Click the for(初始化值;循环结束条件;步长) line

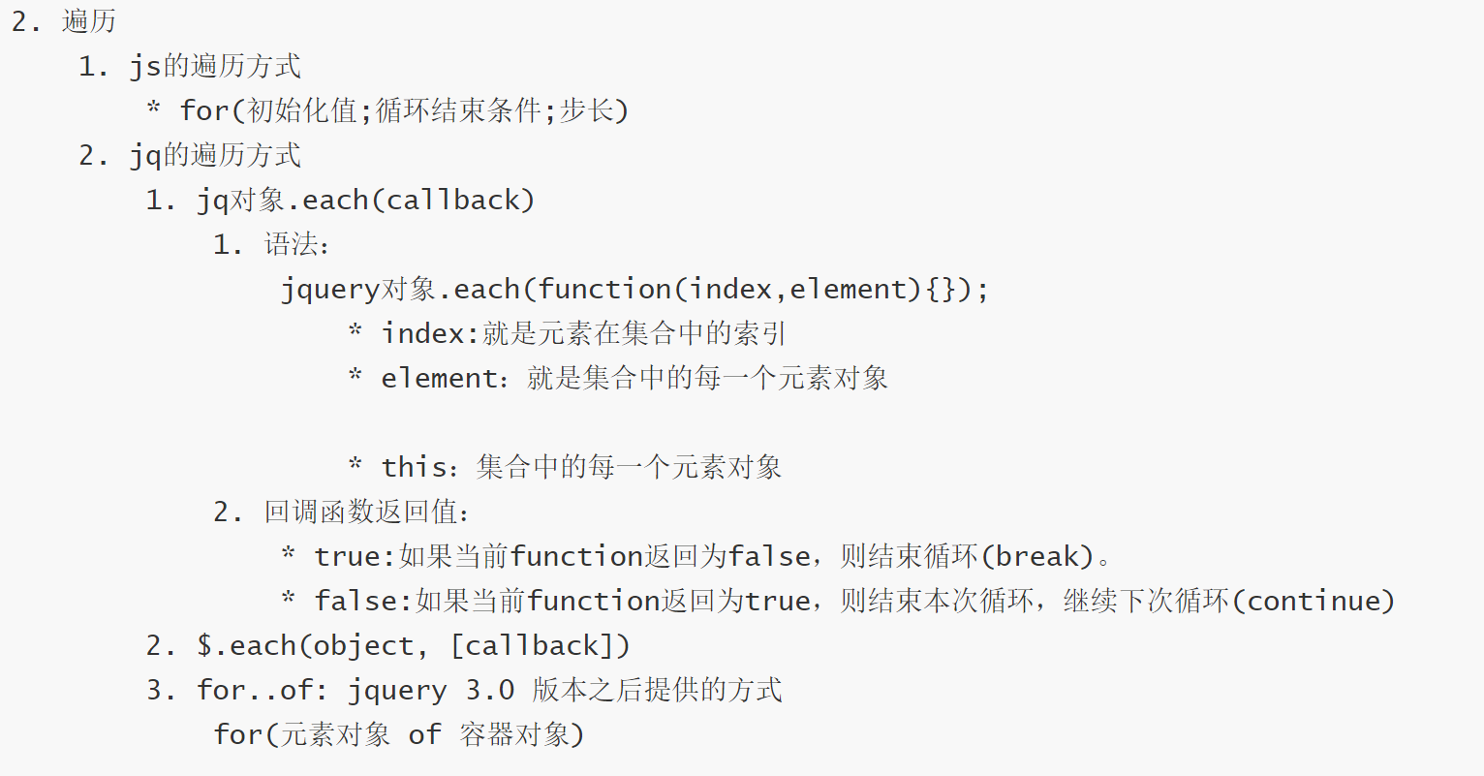(x=404, y=110)
